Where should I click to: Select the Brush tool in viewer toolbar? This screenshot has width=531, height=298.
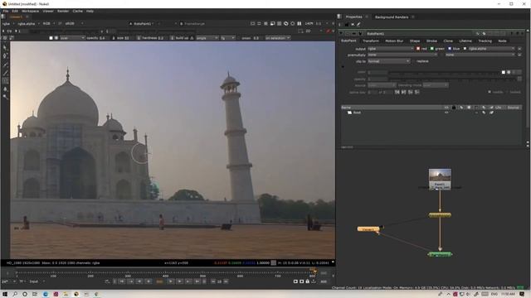[5, 65]
